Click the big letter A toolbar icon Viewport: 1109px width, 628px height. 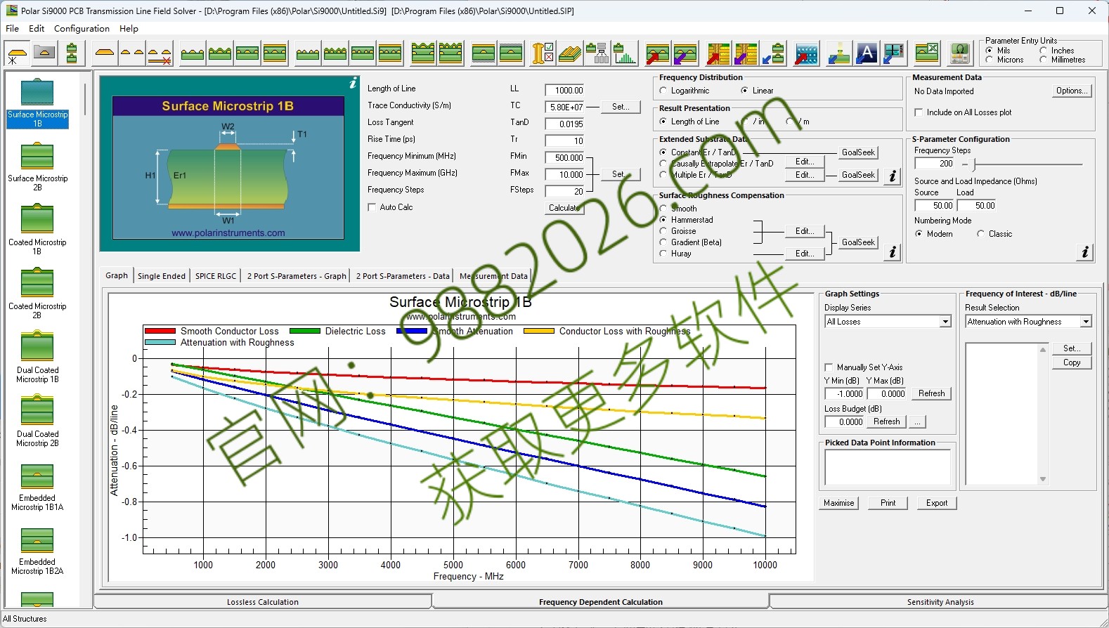pos(867,54)
